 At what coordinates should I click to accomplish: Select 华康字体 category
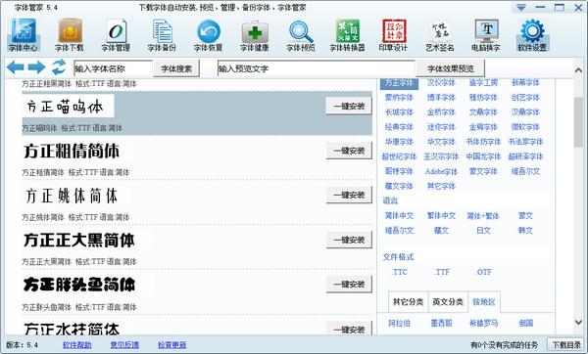(x=399, y=142)
